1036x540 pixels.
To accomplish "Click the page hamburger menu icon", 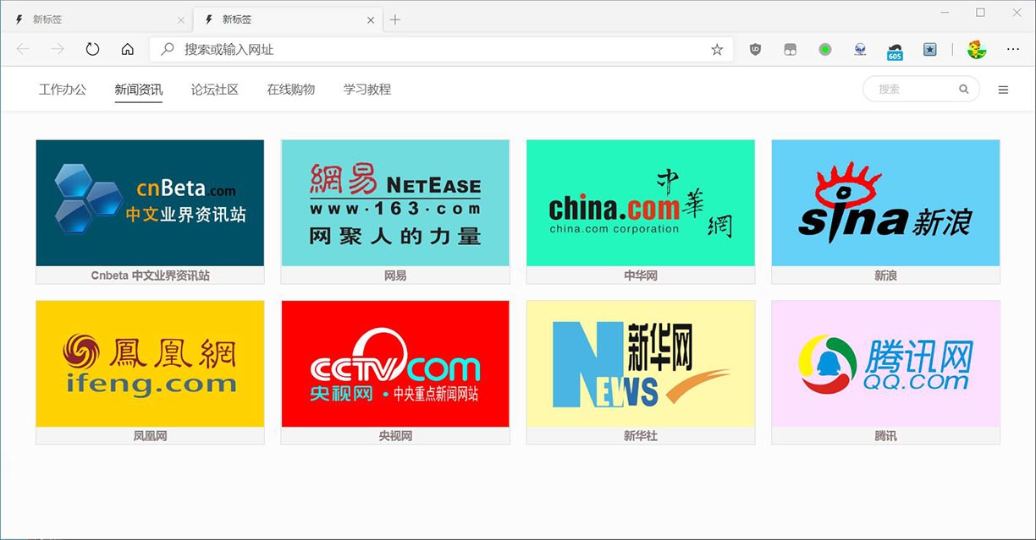I will [1003, 90].
